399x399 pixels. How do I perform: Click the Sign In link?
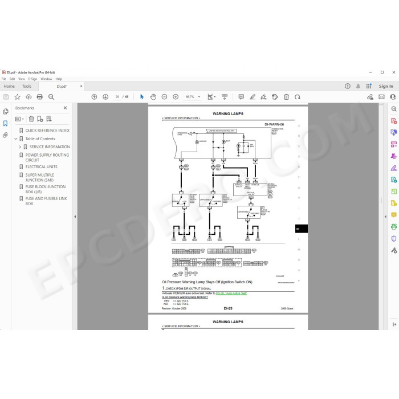(x=386, y=86)
